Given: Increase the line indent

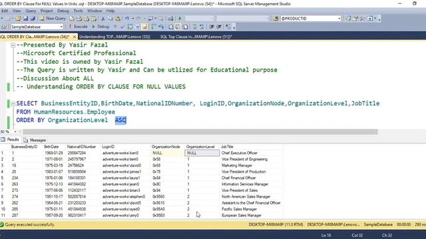Looking at the screenshot, I should pos(219,27).
